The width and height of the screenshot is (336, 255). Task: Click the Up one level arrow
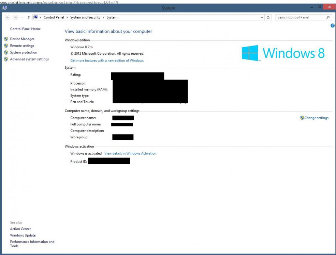29,17
